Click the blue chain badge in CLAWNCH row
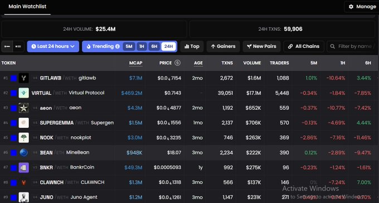 (14, 183)
